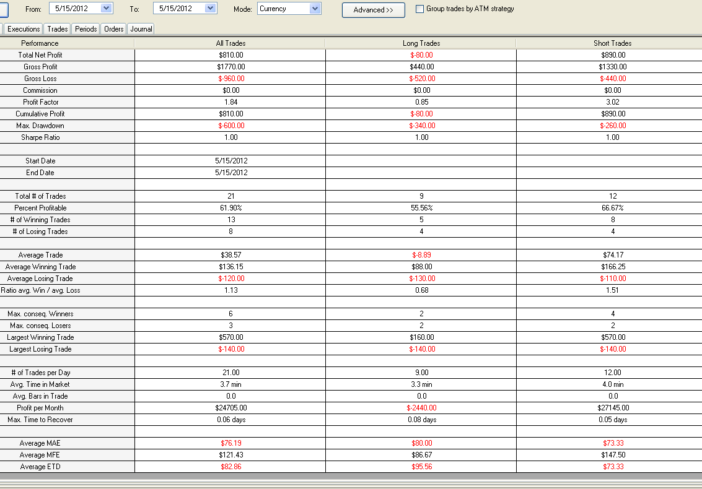This screenshot has width=702, height=489.
Task: Select Max. conseq. Winners value 6
Action: pos(231,314)
